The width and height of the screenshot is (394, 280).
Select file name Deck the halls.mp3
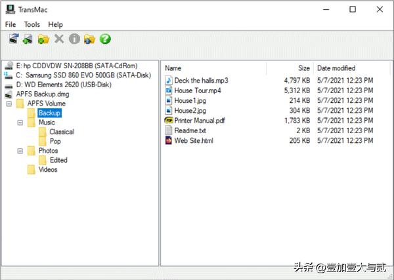[202, 80]
